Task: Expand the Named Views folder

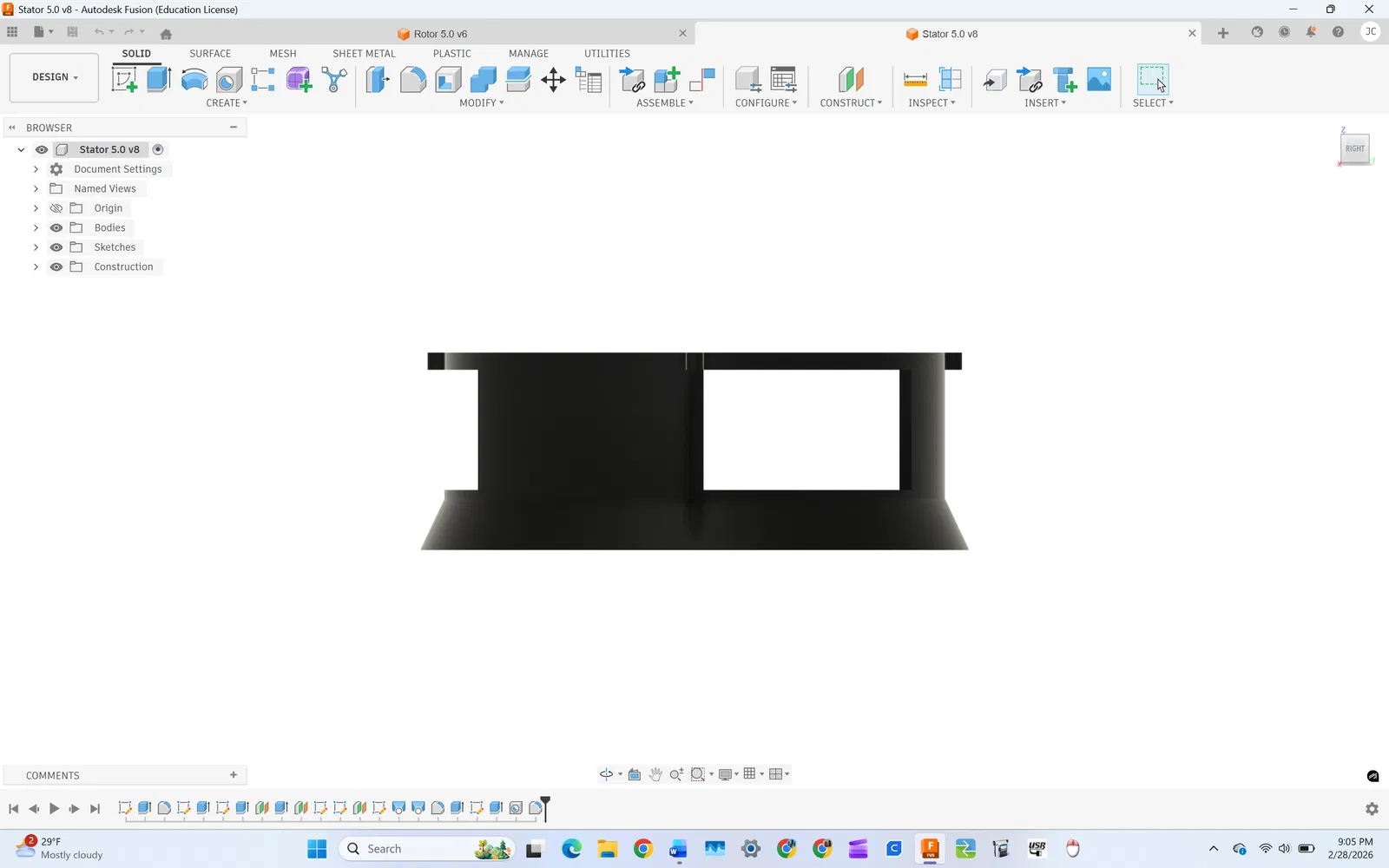Action: pyautogui.click(x=36, y=188)
